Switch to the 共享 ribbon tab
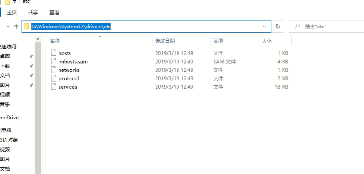The height and width of the screenshot is (174, 364). 33,12
